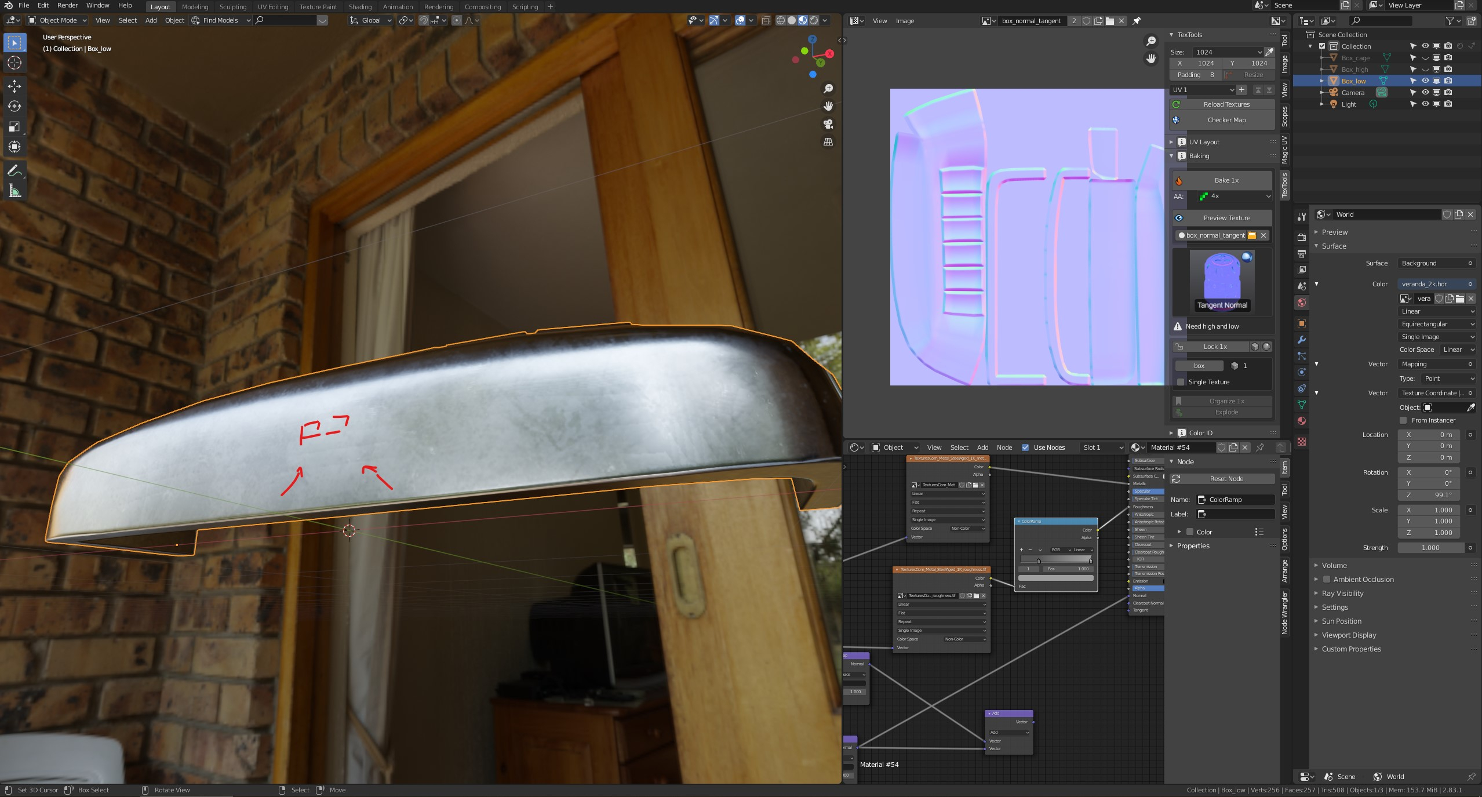Screen dimensions: 1482x797
Task: Click the viewport zoom magnifier icon
Action: pyautogui.click(x=828, y=88)
